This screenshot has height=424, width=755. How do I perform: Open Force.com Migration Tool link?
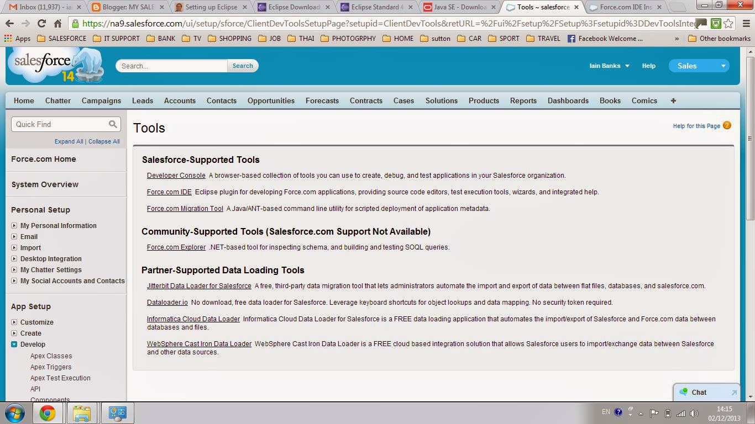click(185, 209)
